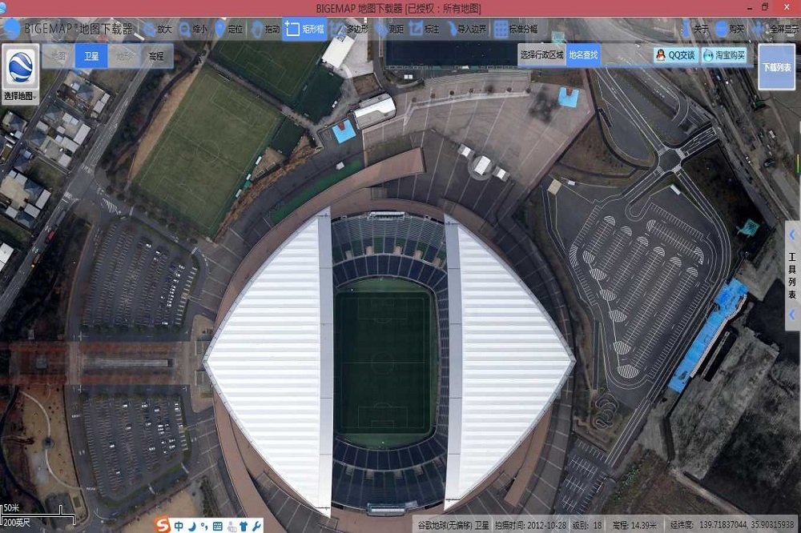
Task: Toggle 全屏显示 full-screen display
Action: click(x=775, y=29)
